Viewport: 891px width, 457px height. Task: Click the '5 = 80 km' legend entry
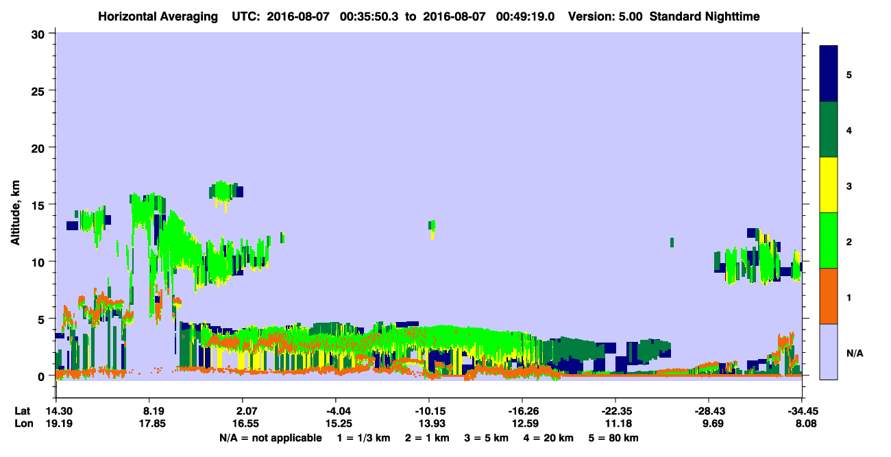(x=613, y=438)
